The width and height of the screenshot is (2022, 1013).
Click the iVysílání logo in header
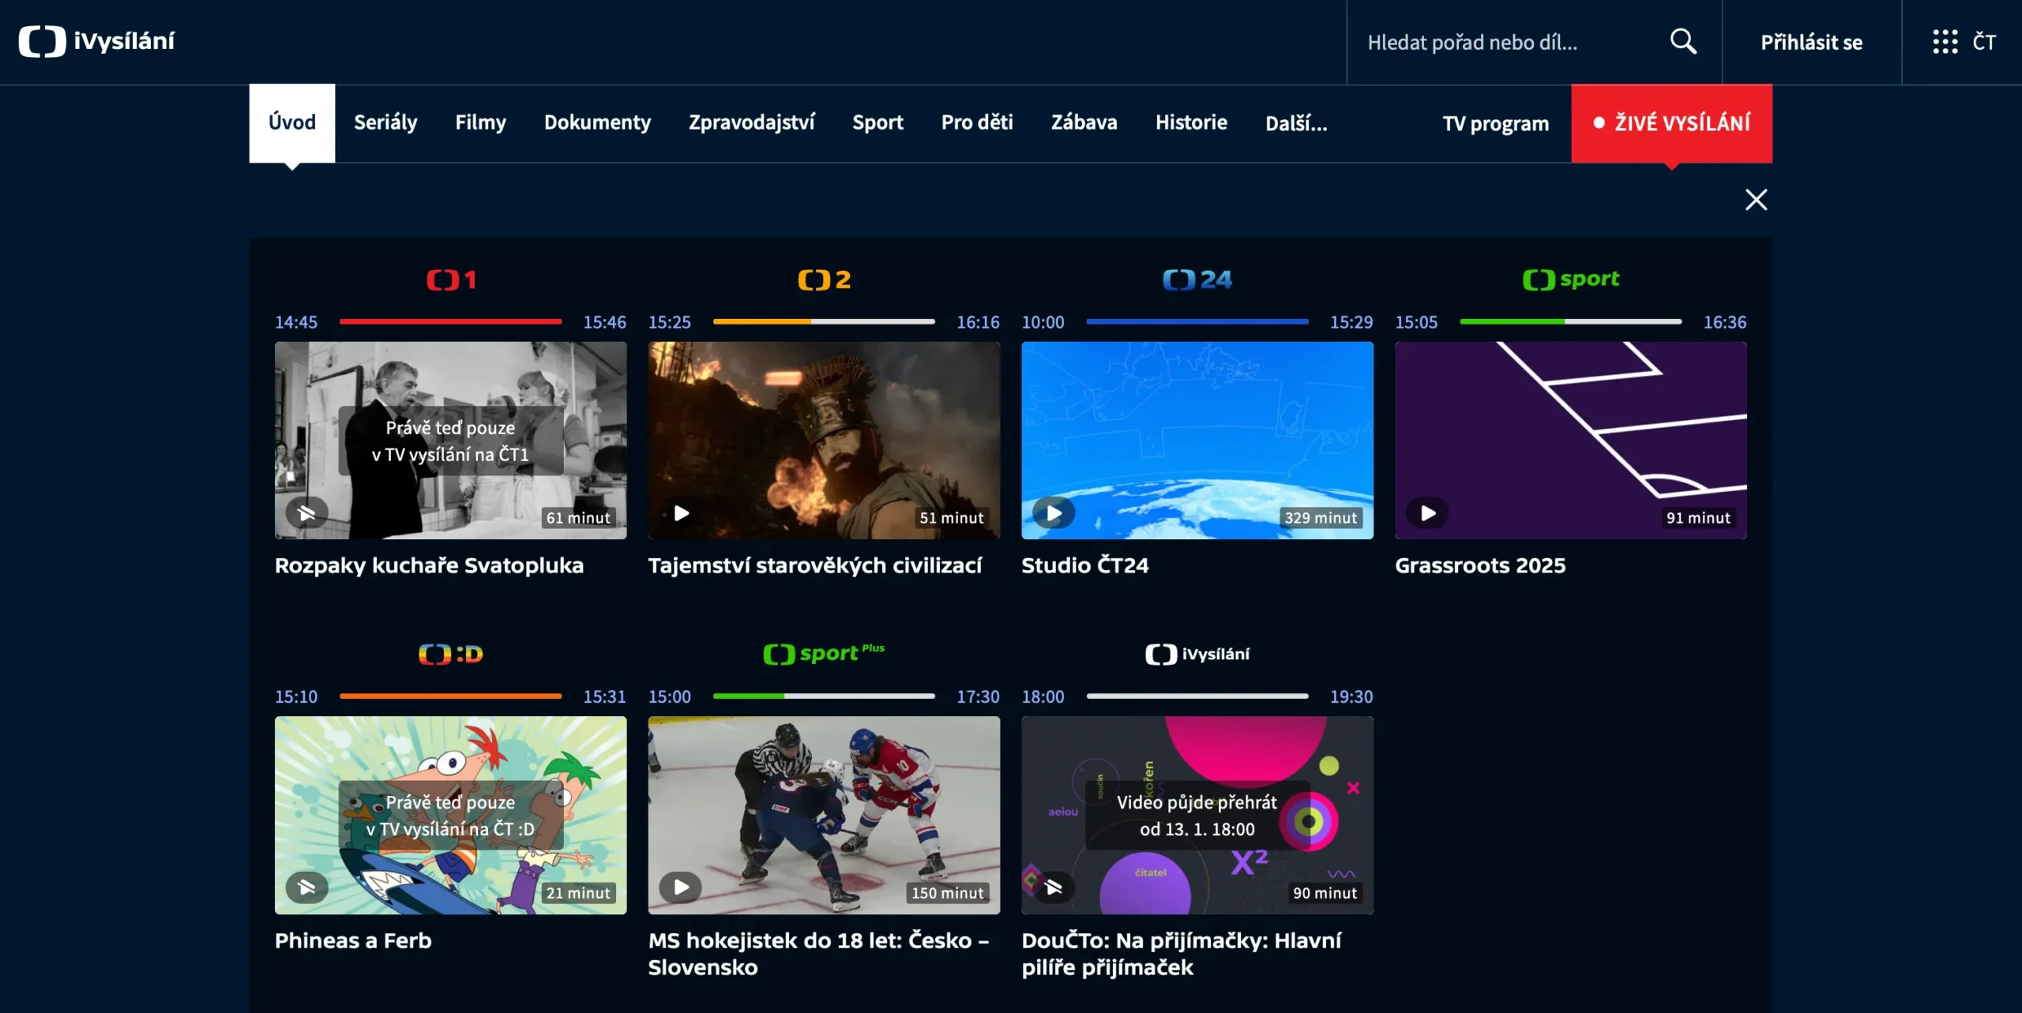96,41
